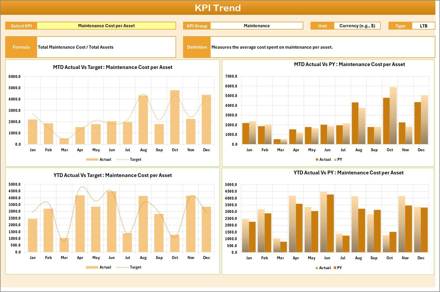Select the Type value cell 'LTB'

(x=423, y=26)
